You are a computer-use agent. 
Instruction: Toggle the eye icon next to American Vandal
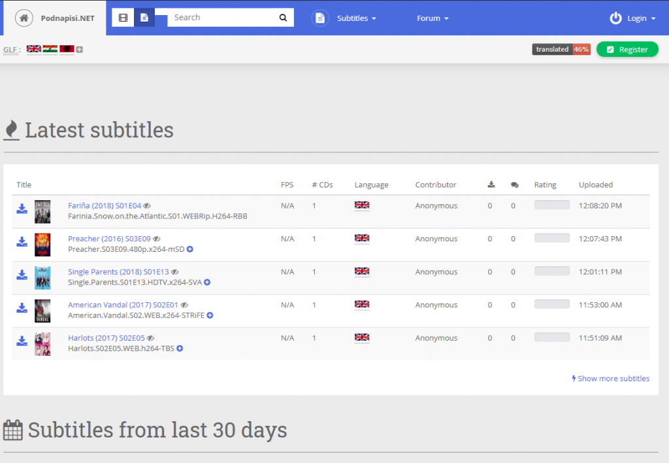pos(184,305)
